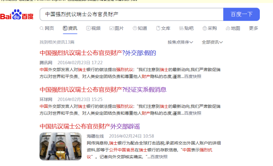The image size is (273, 166).
Task: Open the 文库 tab
Action: click(163, 28)
